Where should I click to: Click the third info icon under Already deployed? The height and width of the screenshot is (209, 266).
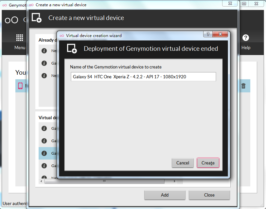(44, 76)
